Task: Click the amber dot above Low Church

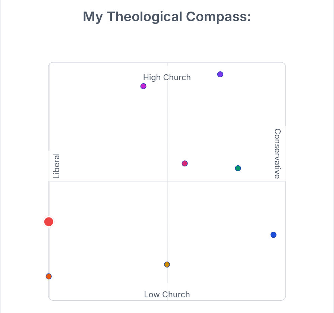Action: tap(167, 265)
